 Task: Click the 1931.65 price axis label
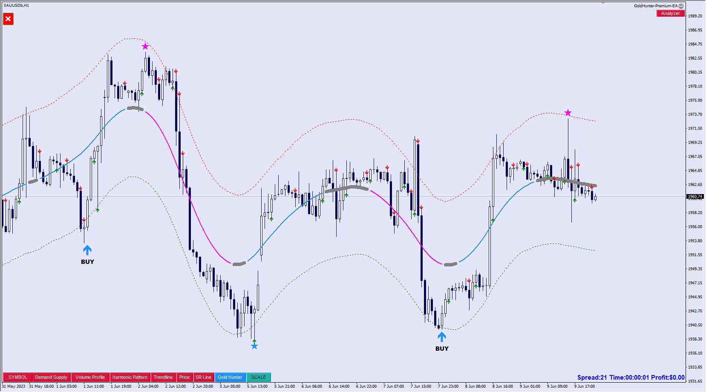(x=695, y=381)
